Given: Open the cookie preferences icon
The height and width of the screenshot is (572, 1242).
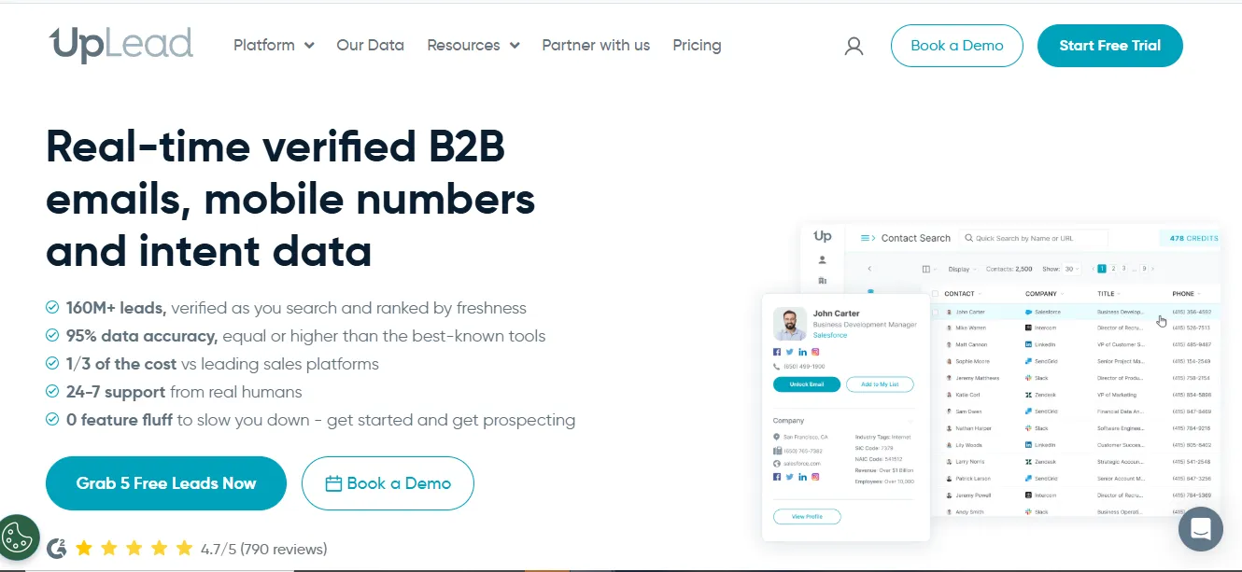Looking at the screenshot, I should click(x=19, y=537).
